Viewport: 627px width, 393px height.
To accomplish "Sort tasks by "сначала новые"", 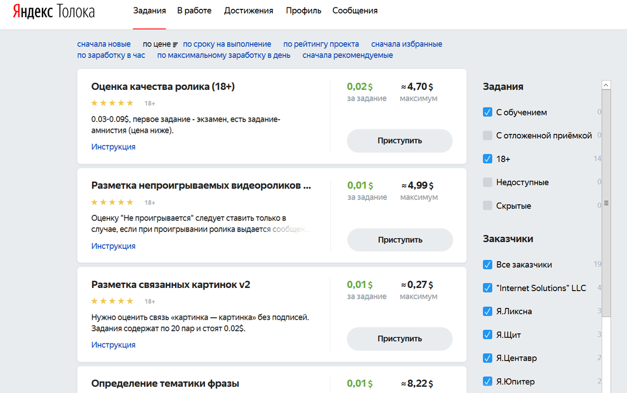I will tap(104, 44).
